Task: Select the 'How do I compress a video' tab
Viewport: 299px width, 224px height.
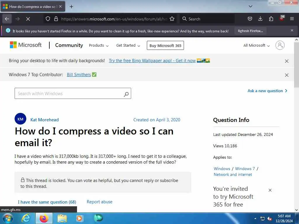Action: click(x=33, y=6)
